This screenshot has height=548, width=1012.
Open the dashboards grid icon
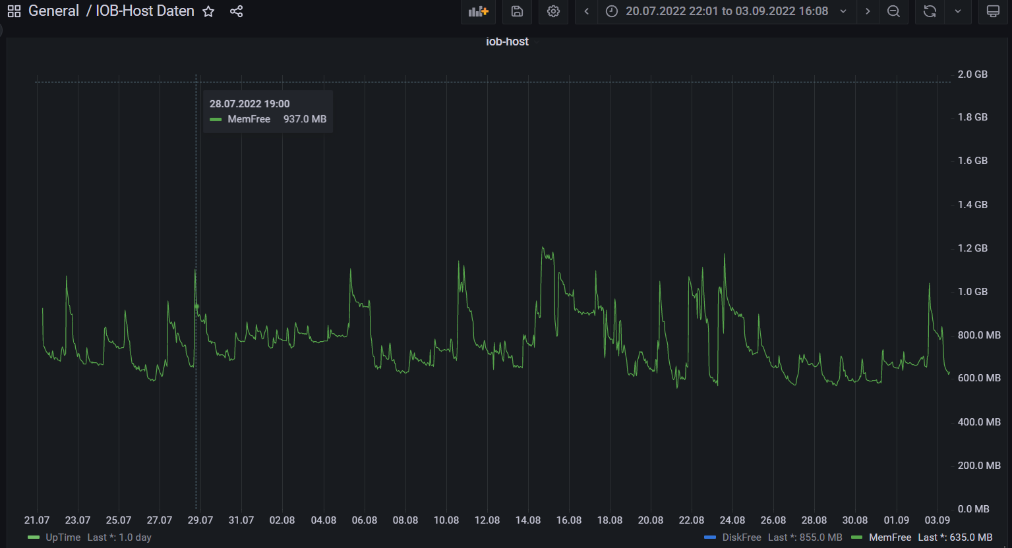[14, 11]
